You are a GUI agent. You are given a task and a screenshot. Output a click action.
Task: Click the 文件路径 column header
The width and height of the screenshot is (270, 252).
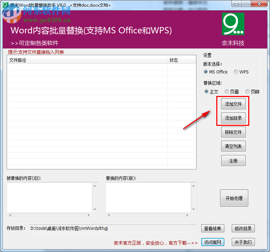coord(87,60)
